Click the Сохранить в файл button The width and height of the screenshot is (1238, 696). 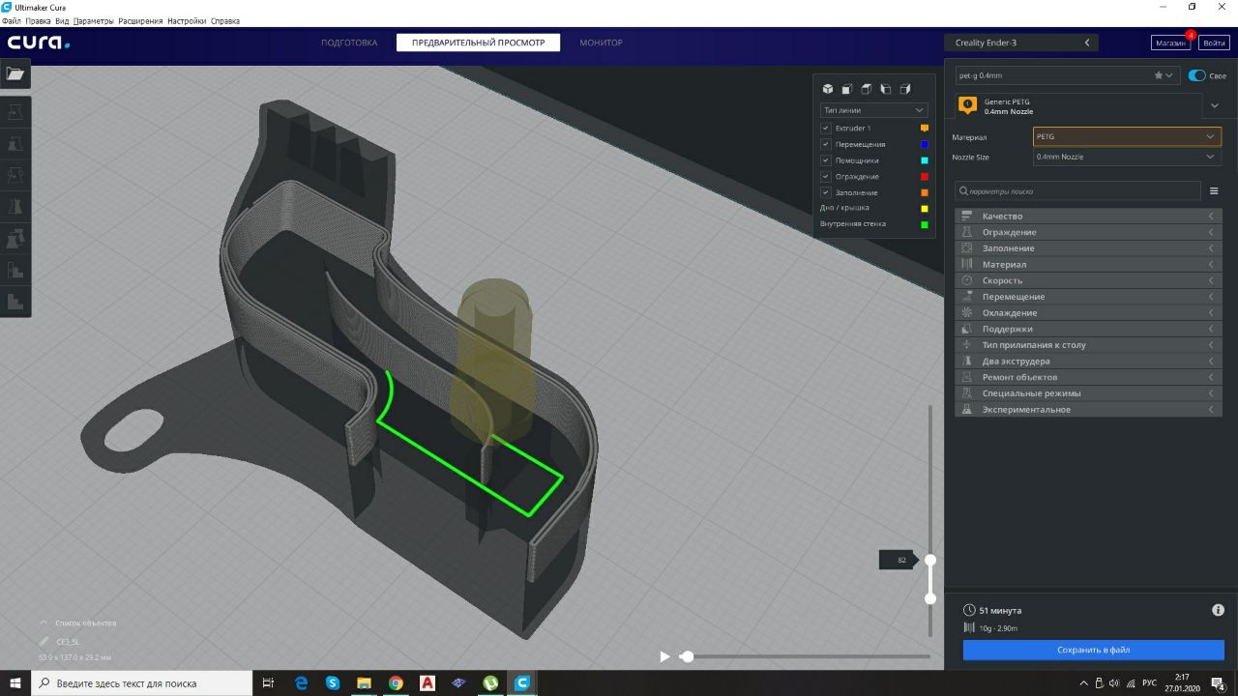pos(1093,650)
